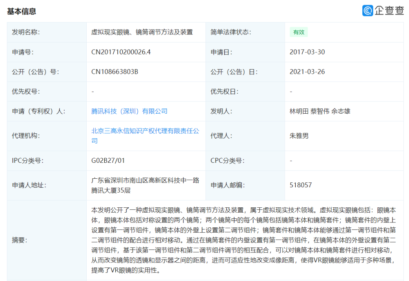
Task: Click the 企查查 logo icon
Action: [x=368, y=11]
